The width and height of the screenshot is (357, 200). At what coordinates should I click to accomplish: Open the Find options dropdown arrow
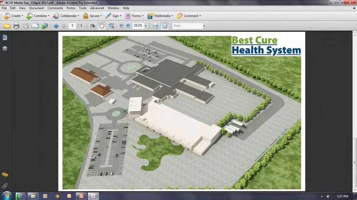[204, 26]
